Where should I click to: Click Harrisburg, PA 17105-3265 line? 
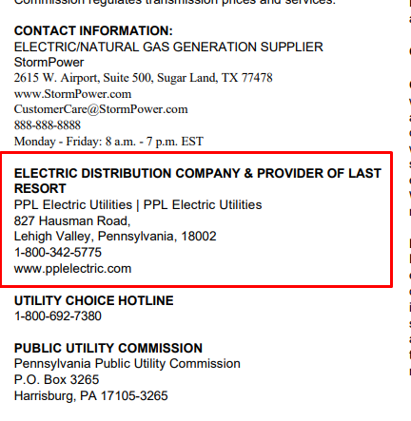coord(91,396)
